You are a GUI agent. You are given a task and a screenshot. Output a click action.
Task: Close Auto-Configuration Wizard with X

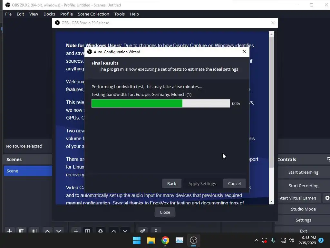245,52
